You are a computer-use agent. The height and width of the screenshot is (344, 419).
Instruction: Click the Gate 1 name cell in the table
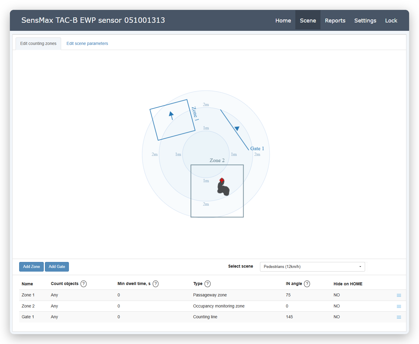(x=28, y=317)
